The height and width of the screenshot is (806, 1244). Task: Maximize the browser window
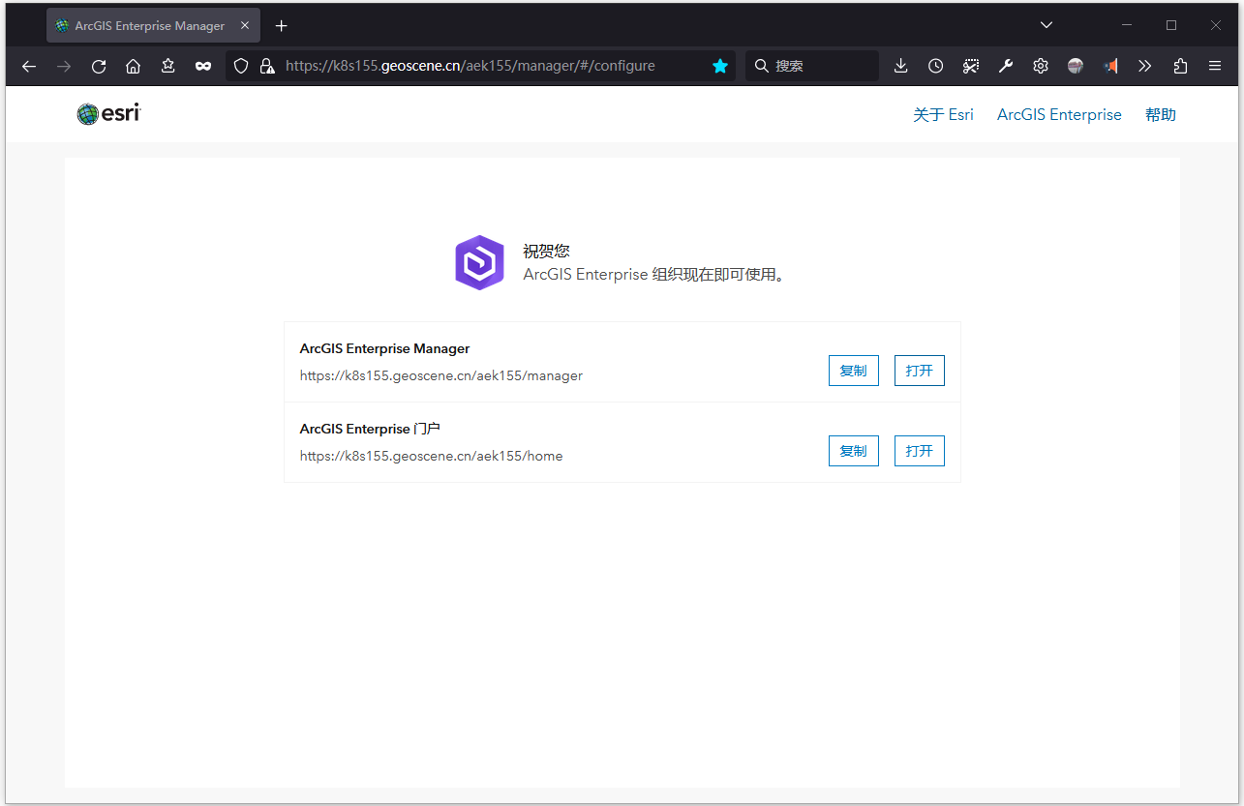click(1171, 25)
